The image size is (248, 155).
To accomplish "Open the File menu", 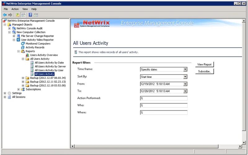I will (6, 9).
